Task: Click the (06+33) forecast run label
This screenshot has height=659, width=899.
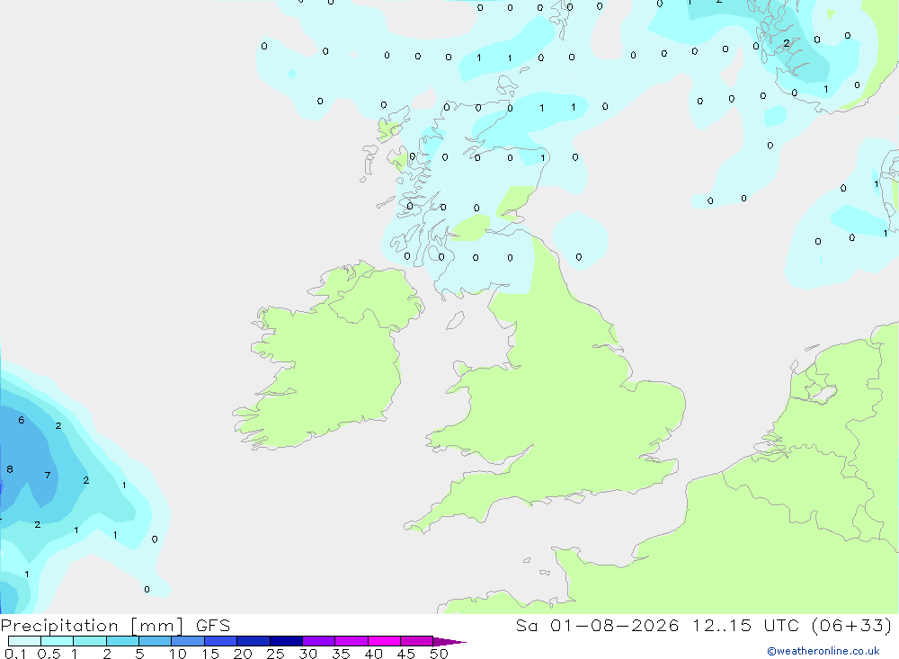Action: pos(852,625)
